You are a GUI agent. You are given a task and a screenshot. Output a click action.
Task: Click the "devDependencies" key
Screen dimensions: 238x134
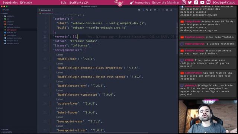click(67, 50)
